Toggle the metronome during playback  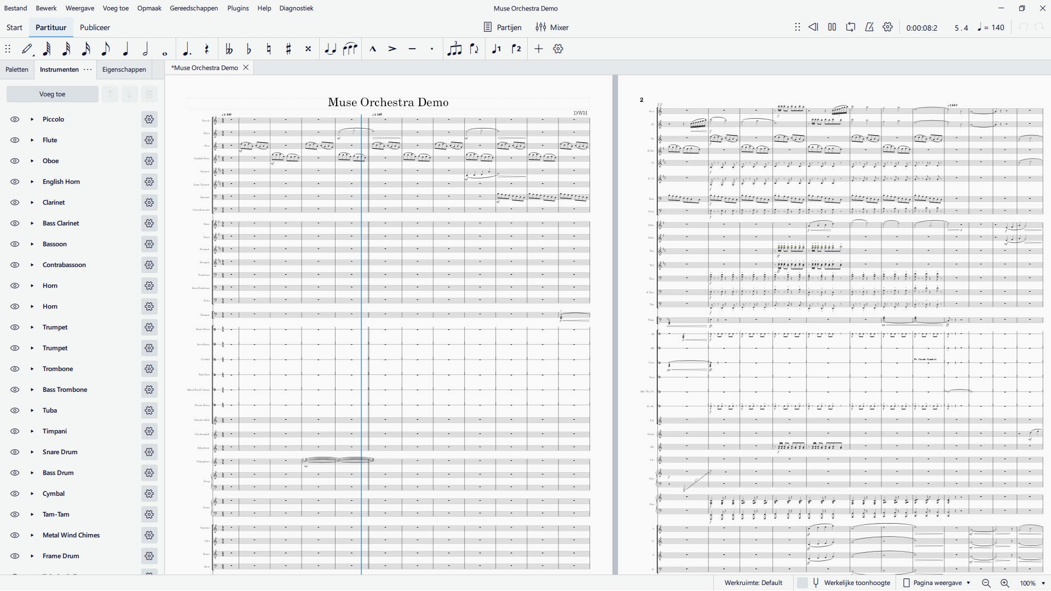869,27
